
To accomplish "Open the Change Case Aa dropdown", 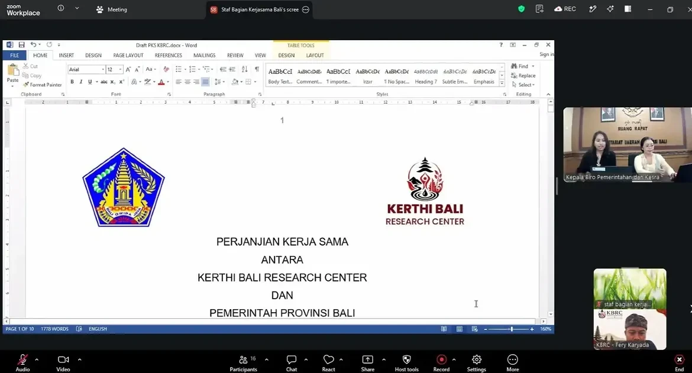I will tap(150, 70).
